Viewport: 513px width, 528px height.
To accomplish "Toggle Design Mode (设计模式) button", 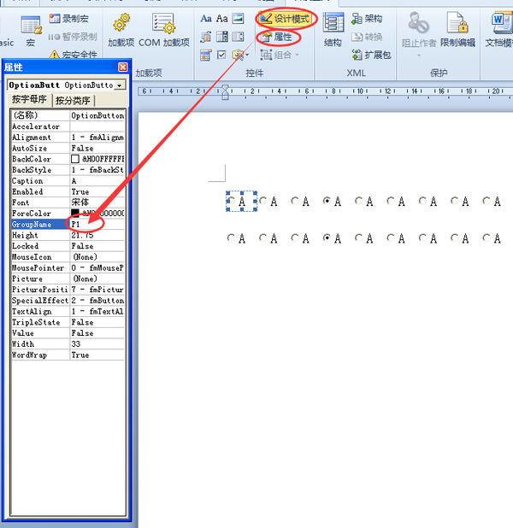I will point(286,19).
